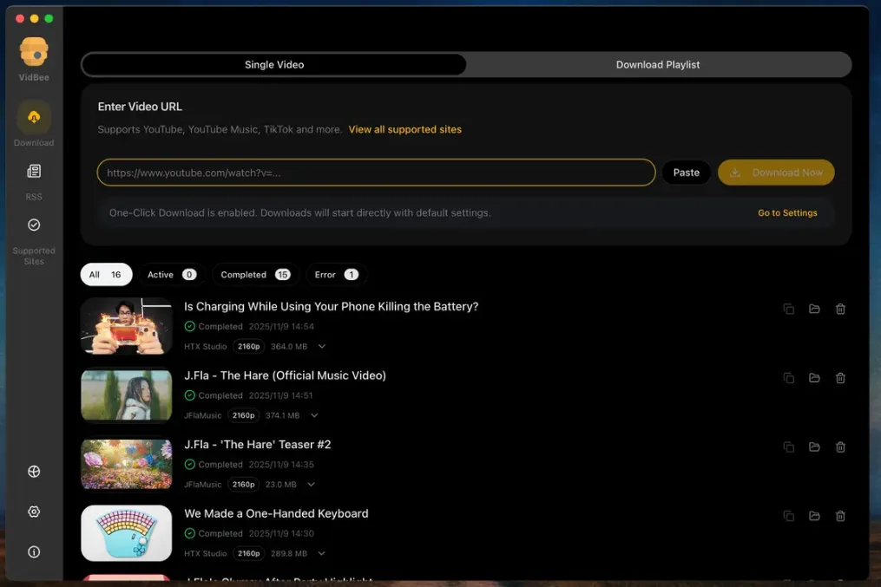Screen dimensions: 881x587
Task: Open folder for Is Charging While Using video
Action: tap(814, 309)
